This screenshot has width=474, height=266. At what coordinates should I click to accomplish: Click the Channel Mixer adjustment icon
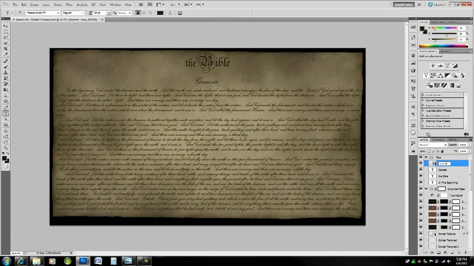[x=462, y=76]
